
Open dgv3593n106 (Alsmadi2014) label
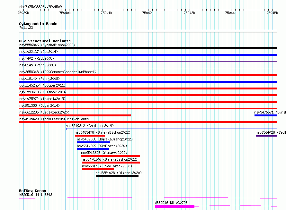click(x=43, y=92)
